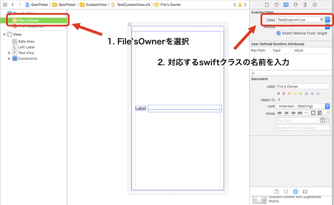Pick the purple label color
Screen dimensions: 334x205
point(312,93)
